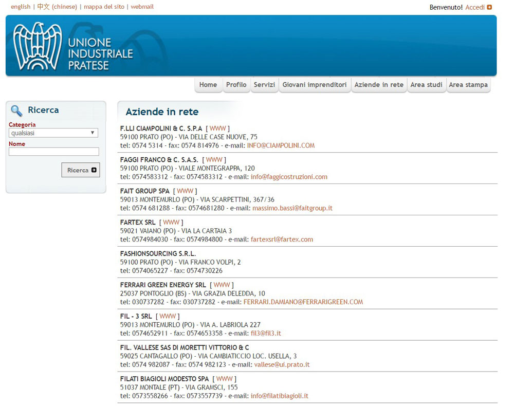Viewport: 514px width, 406px height.
Task: Click the Aziende in rete page heading
Action: tap(162, 112)
